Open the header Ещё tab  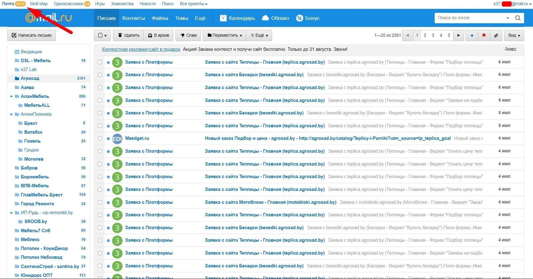point(200,18)
